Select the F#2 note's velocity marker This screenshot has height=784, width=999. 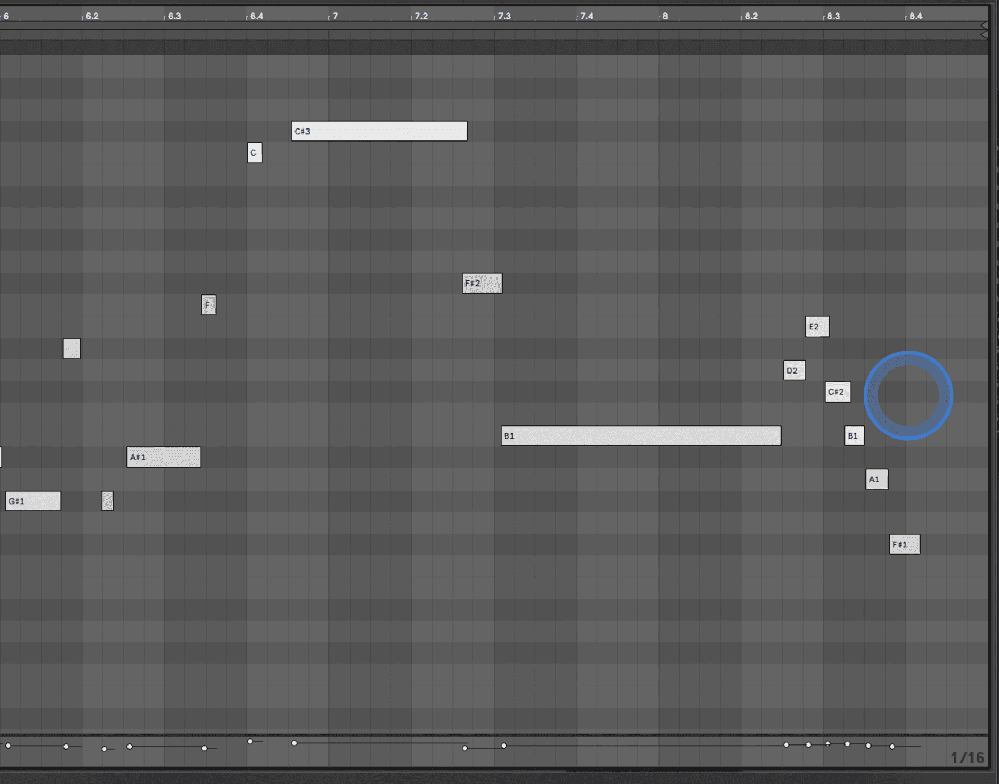click(465, 749)
